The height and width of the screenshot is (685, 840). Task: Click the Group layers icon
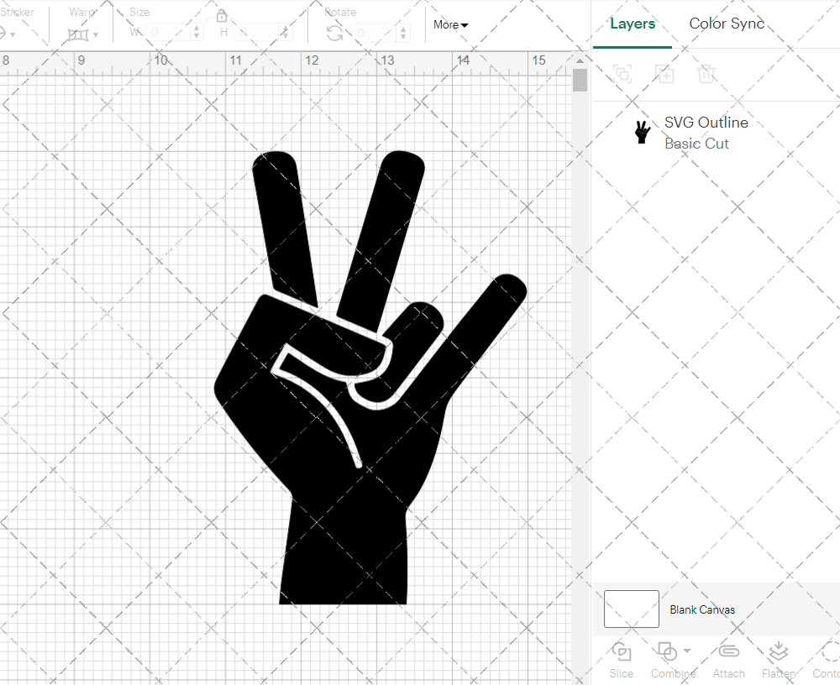622,74
